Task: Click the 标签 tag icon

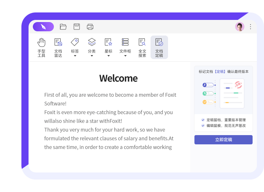Action: point(75,42)
